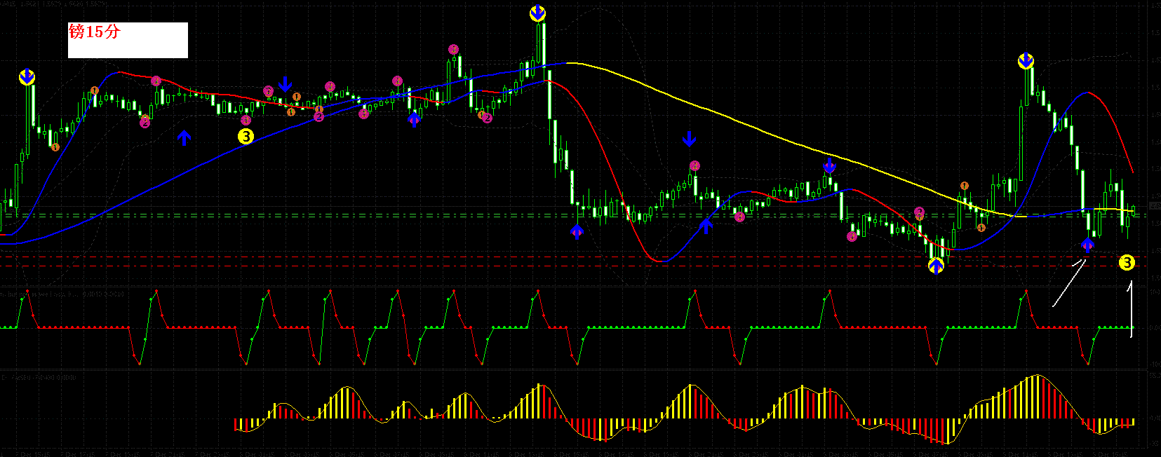Select blue down arrow overlapping the yellow average line

coord(829,166)
